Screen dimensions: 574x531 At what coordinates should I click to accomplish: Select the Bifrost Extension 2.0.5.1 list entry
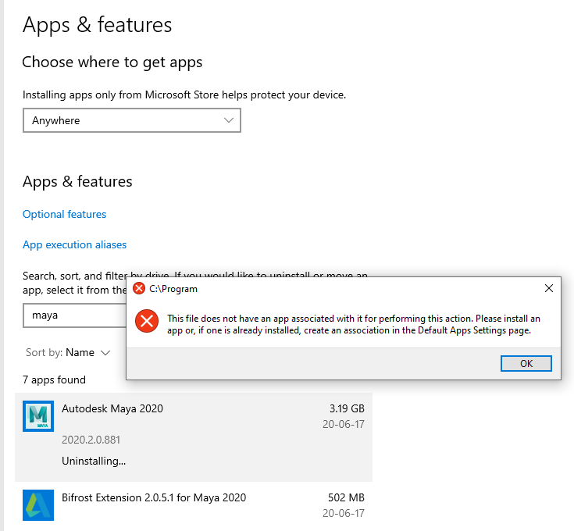click(154, 497)
